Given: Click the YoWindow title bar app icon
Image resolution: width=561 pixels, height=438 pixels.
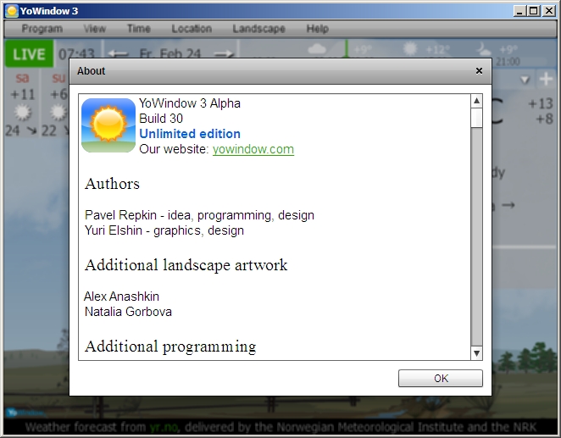Looking at the screenshot, I should tap(12, 11).
